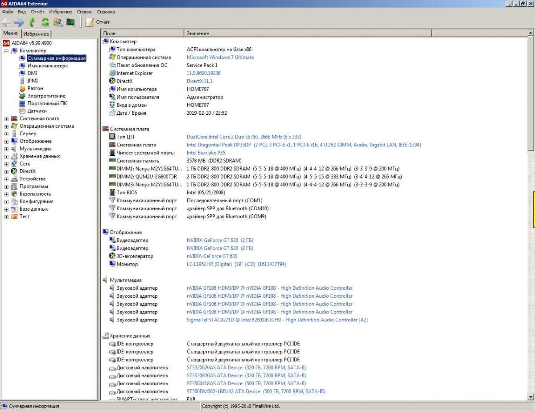
Task: Click the vertical scrollbar down arrow
Action: (x=531, y=396)
